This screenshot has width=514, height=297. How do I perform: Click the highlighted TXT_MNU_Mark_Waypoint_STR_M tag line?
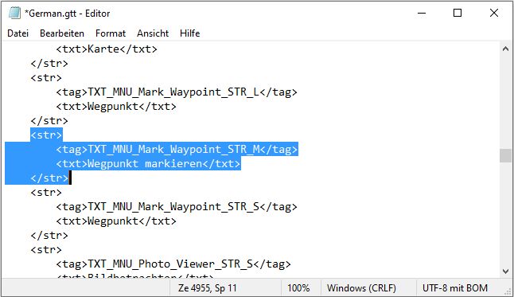pos(177,150)
